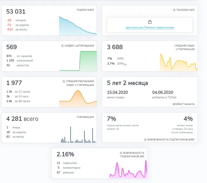207x183 pixels.
Task: Click '1 вчера' publications row
Action: tap(13, 127)
